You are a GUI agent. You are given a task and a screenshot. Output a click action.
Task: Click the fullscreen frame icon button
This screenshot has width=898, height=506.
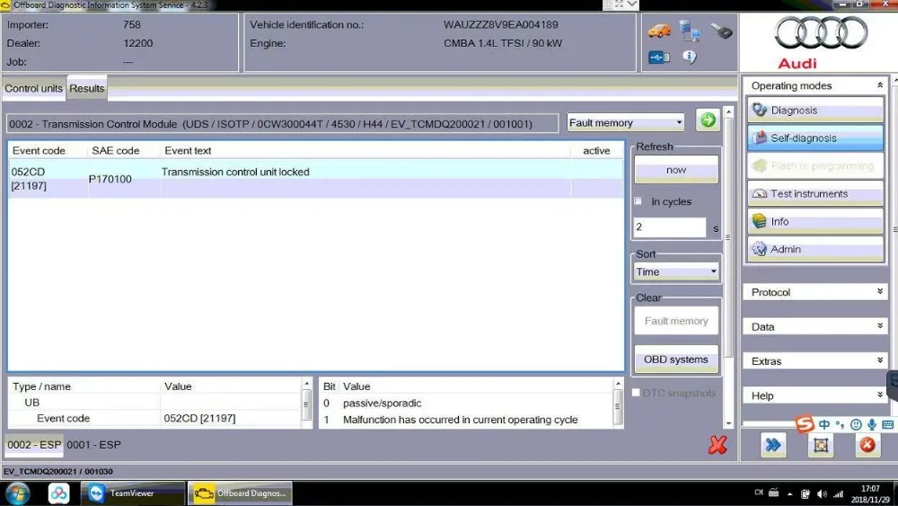pyautogui.click(x=821, y=445)
